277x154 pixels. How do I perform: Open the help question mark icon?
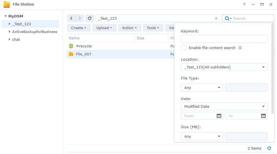tap(244, 4)
